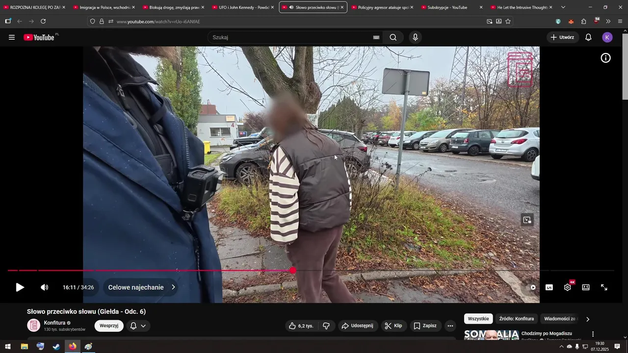
Task: Mute the playing Słowo przeciwko słowu tab
Action: pos(291,7)
